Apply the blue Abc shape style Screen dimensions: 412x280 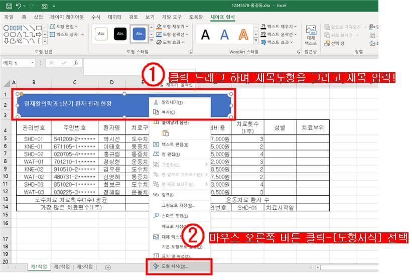pyautogui.click(x=139, y=34)
